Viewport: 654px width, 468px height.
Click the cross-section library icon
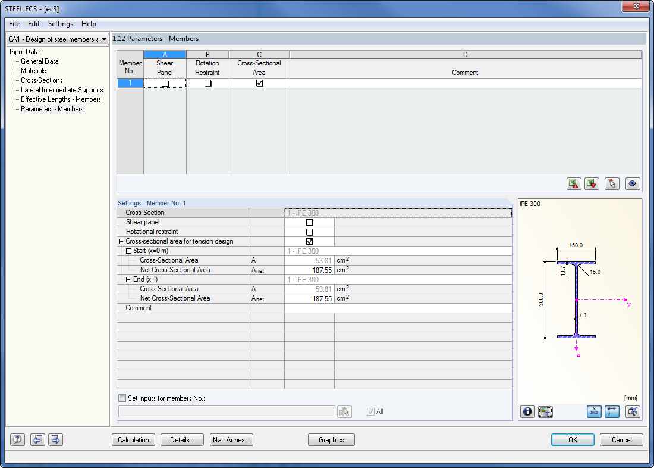tap(545, 412)
